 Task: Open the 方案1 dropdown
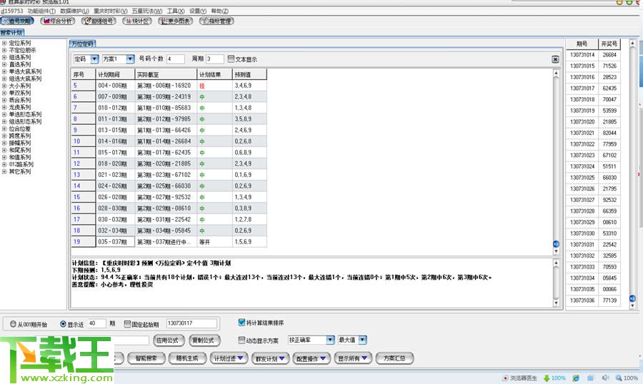(x=130, y=59)
